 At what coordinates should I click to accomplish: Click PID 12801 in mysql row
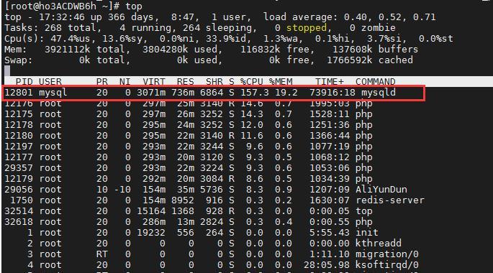19,93
